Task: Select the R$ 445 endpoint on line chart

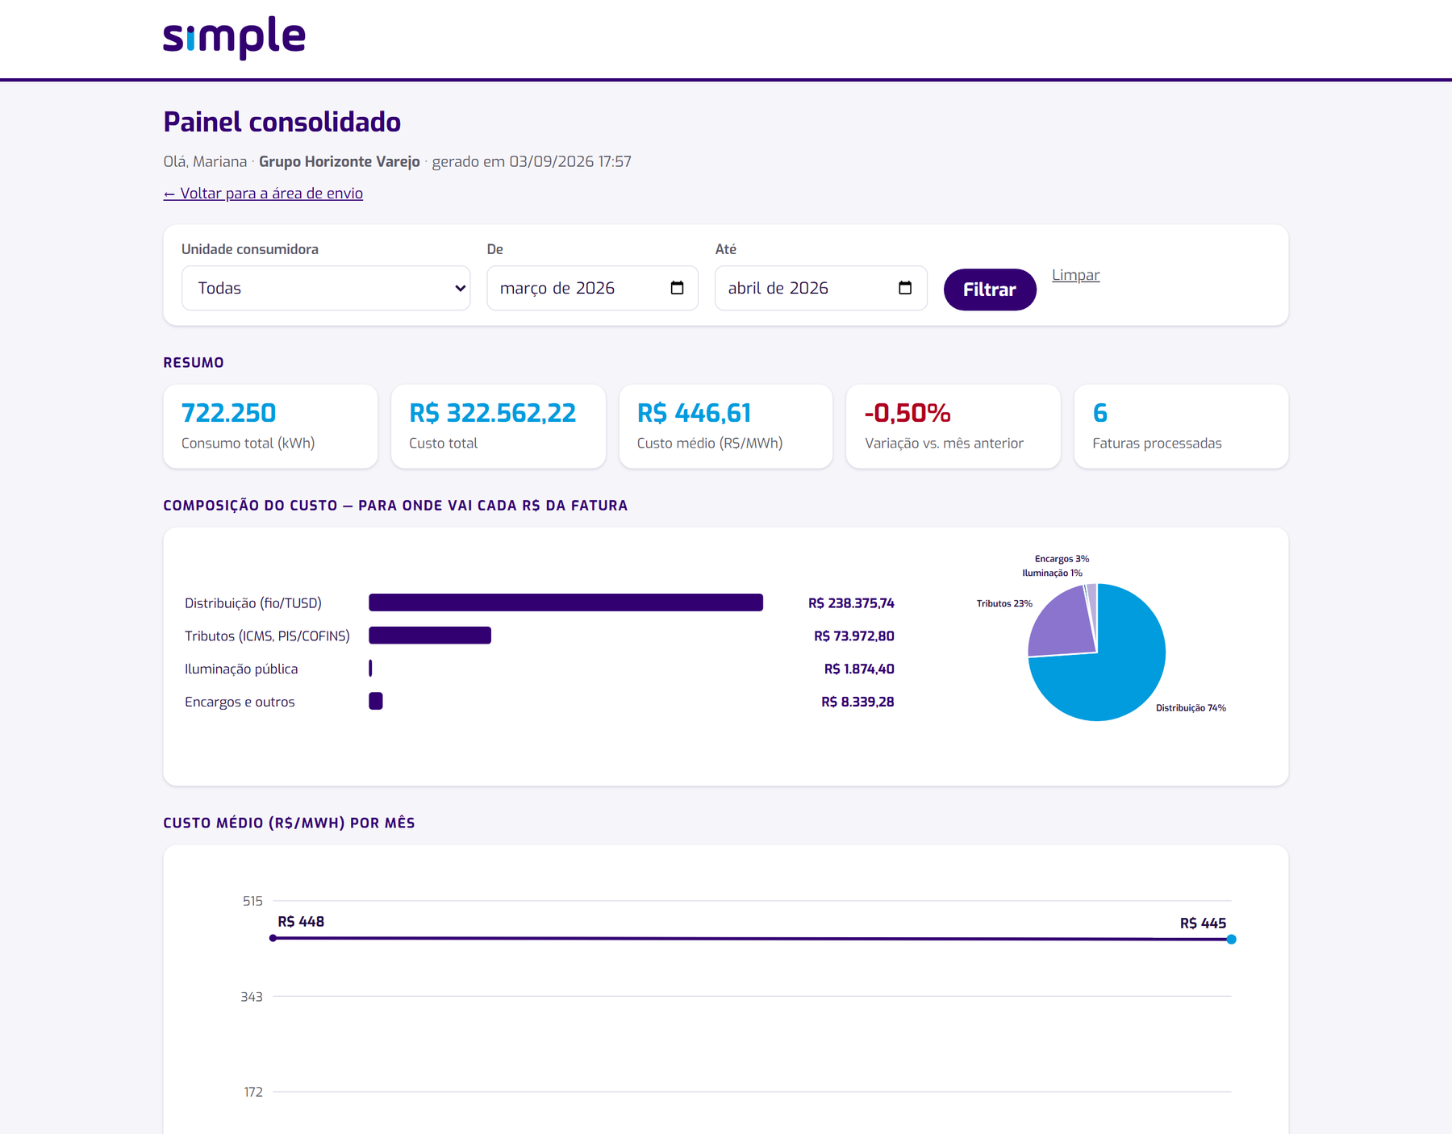Action: click(1231, 939)
